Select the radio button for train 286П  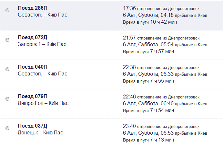(7, 10)
